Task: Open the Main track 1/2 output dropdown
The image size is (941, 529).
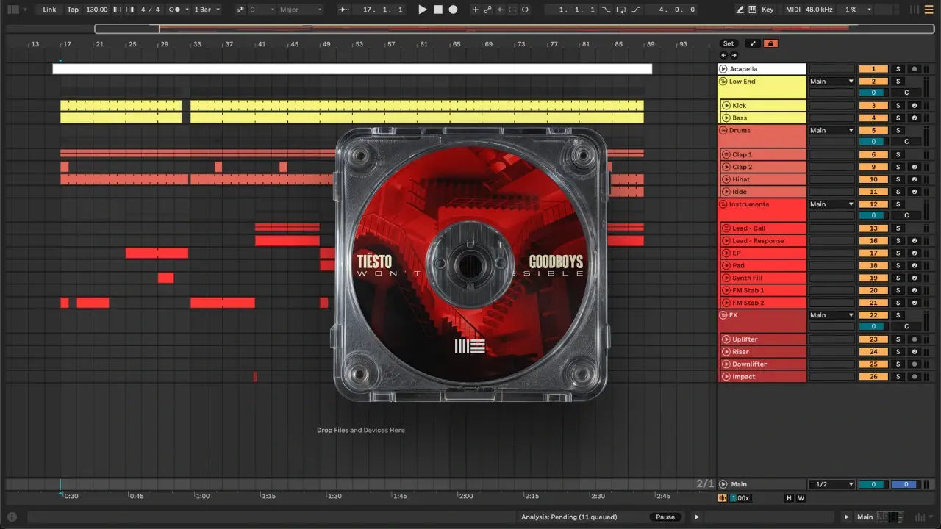Action: (832, 484)
